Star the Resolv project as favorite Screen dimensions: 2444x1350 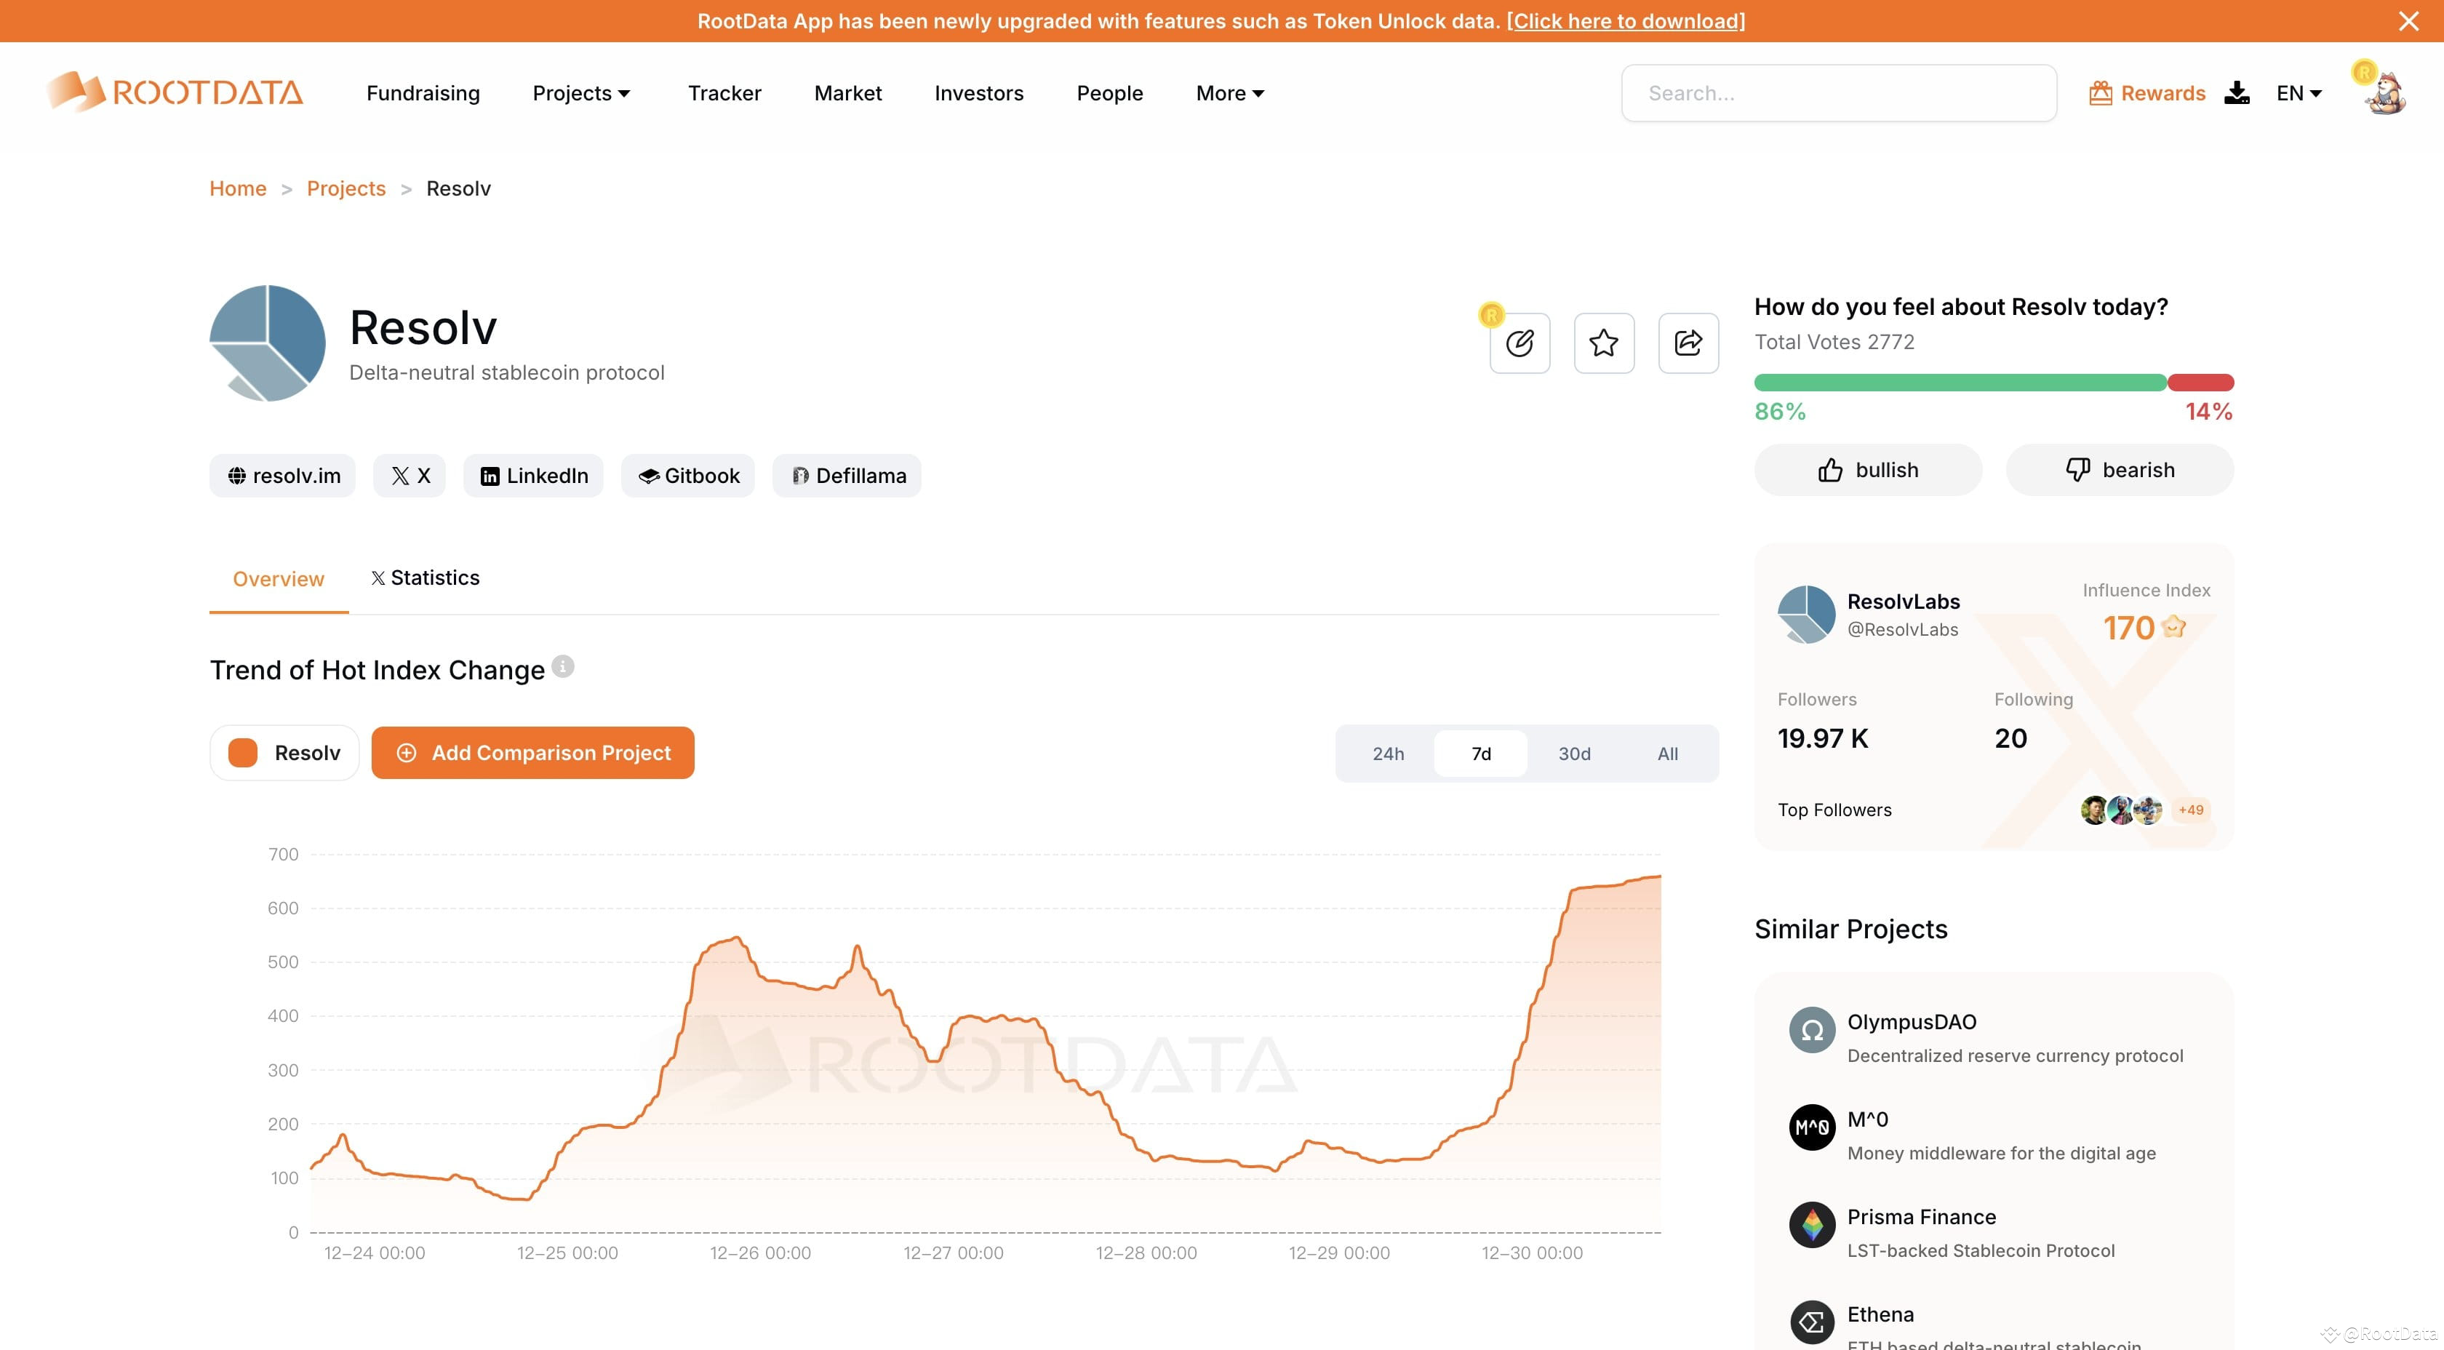[1603, 343]
